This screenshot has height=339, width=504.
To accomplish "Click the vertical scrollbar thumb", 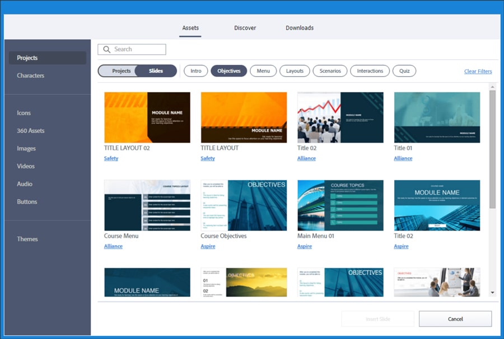I will 492,149.
